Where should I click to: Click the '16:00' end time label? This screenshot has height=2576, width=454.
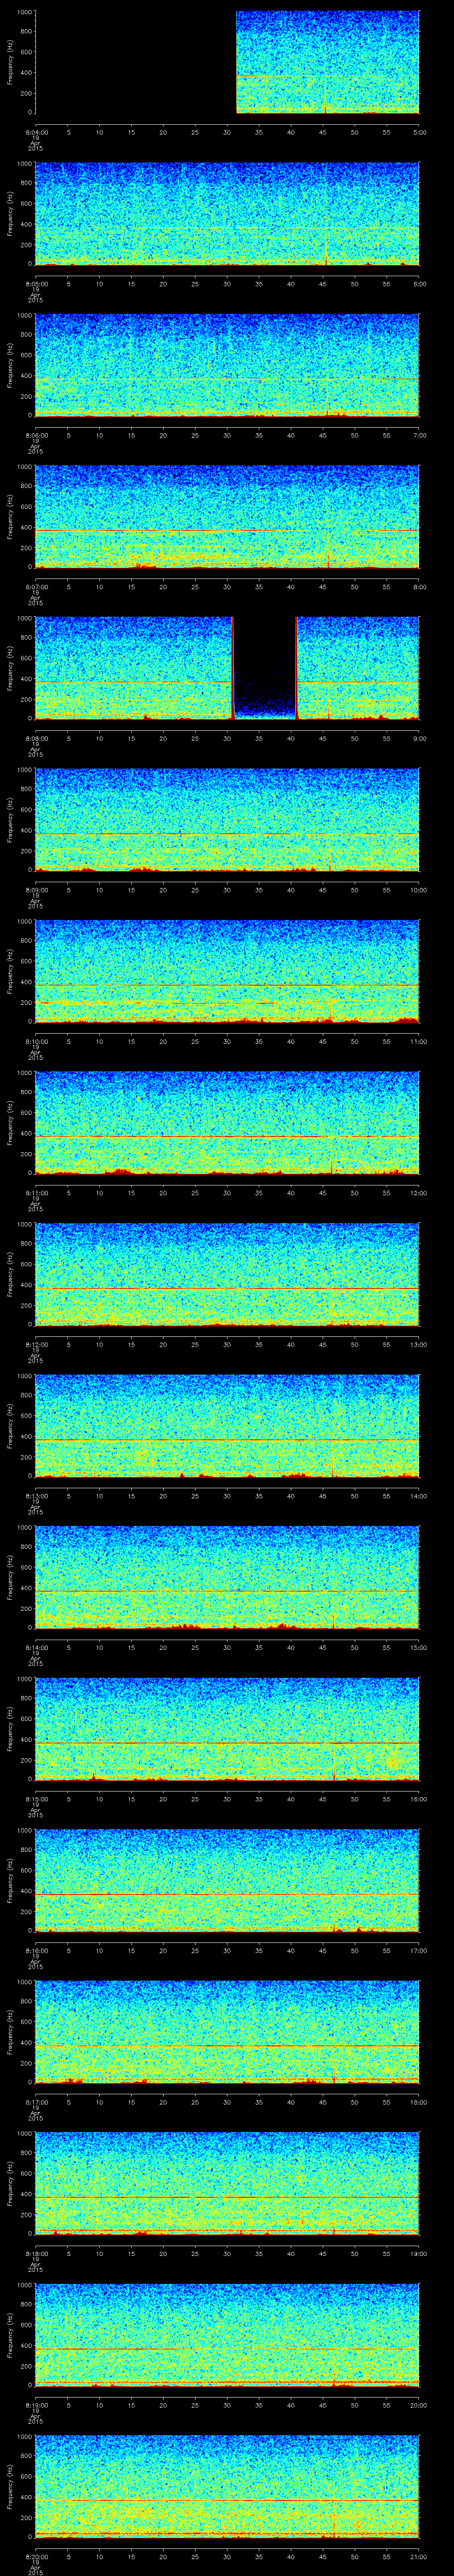pyautogui.click(x=418, y=1799)
